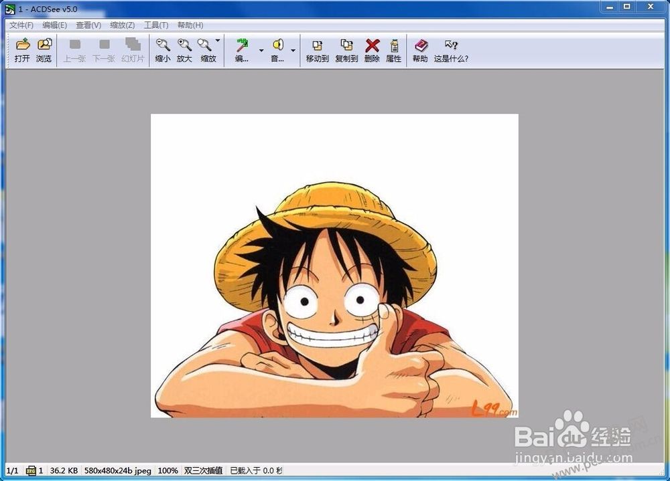
Task: Click the JPEG file type status icon
Action: 31,471
